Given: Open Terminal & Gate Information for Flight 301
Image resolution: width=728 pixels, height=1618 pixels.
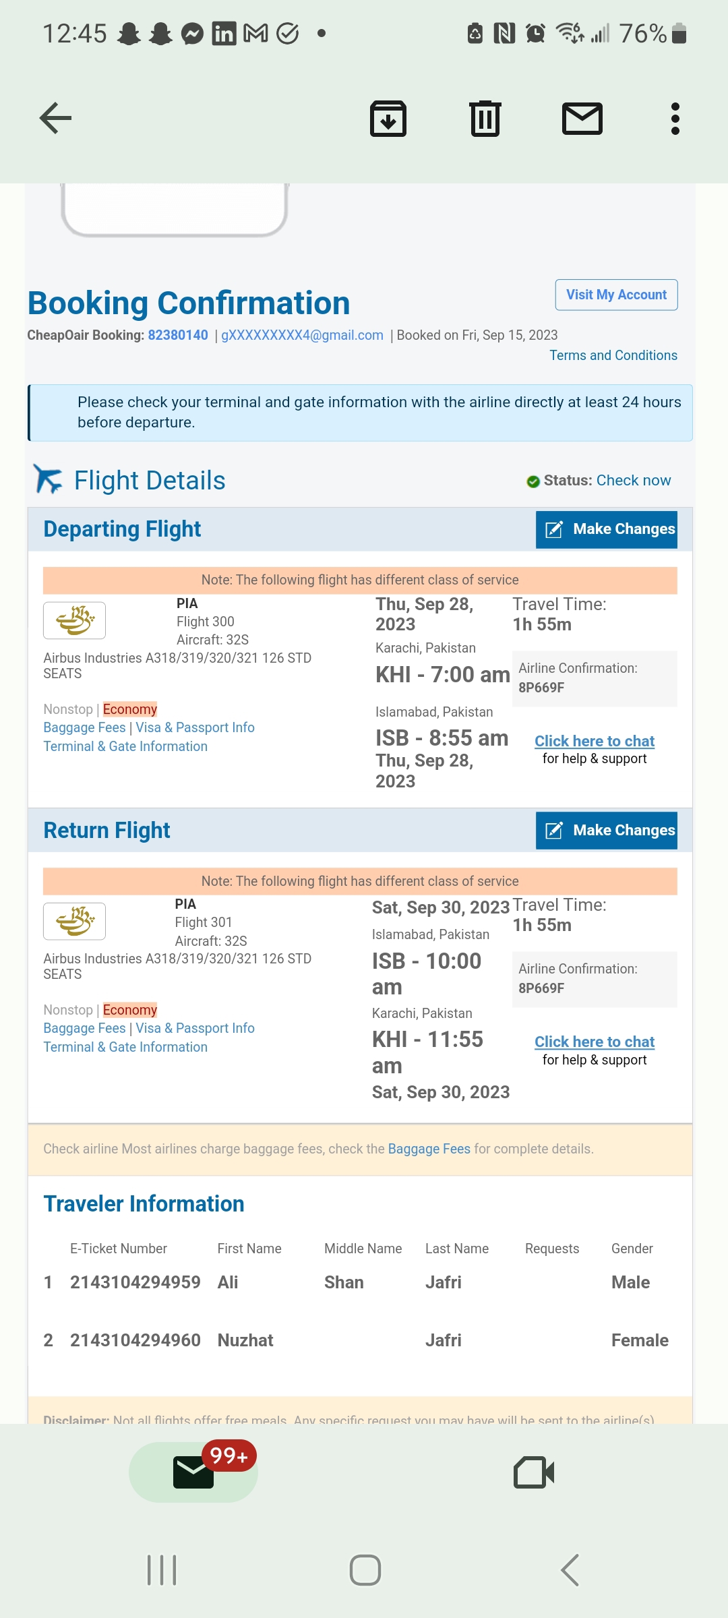Looking at the screenshot, I should click(125, 1047).
